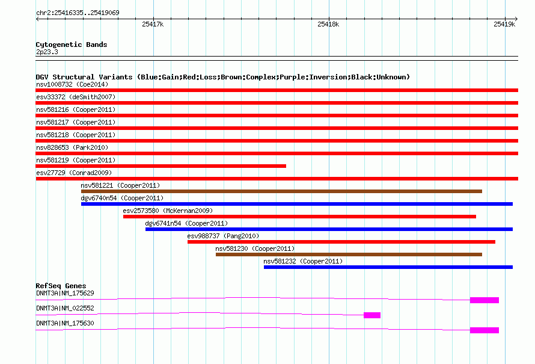Screen dimensions: 535x364
Task: Click the left arrow on the ruler
Action: coord(37,19)
